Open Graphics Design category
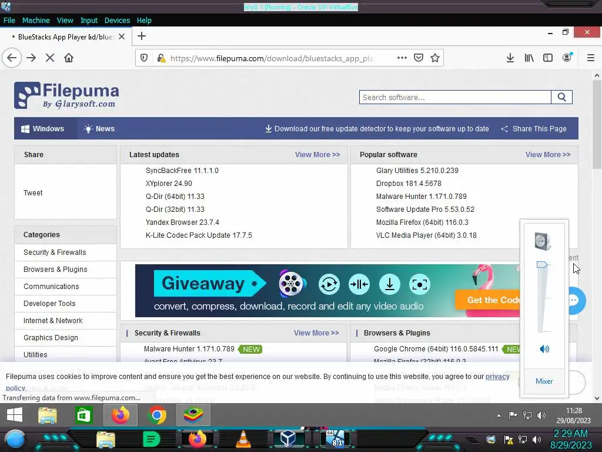This screenshot has height=452, width=602. (x=51, y=337)
